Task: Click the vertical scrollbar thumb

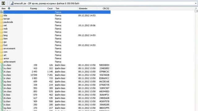Action: point(196,11)
